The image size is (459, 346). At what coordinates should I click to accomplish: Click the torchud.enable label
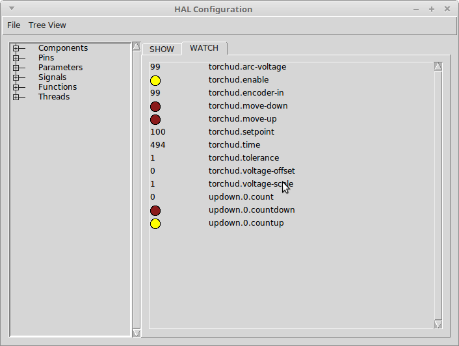[x=239, y=80]
